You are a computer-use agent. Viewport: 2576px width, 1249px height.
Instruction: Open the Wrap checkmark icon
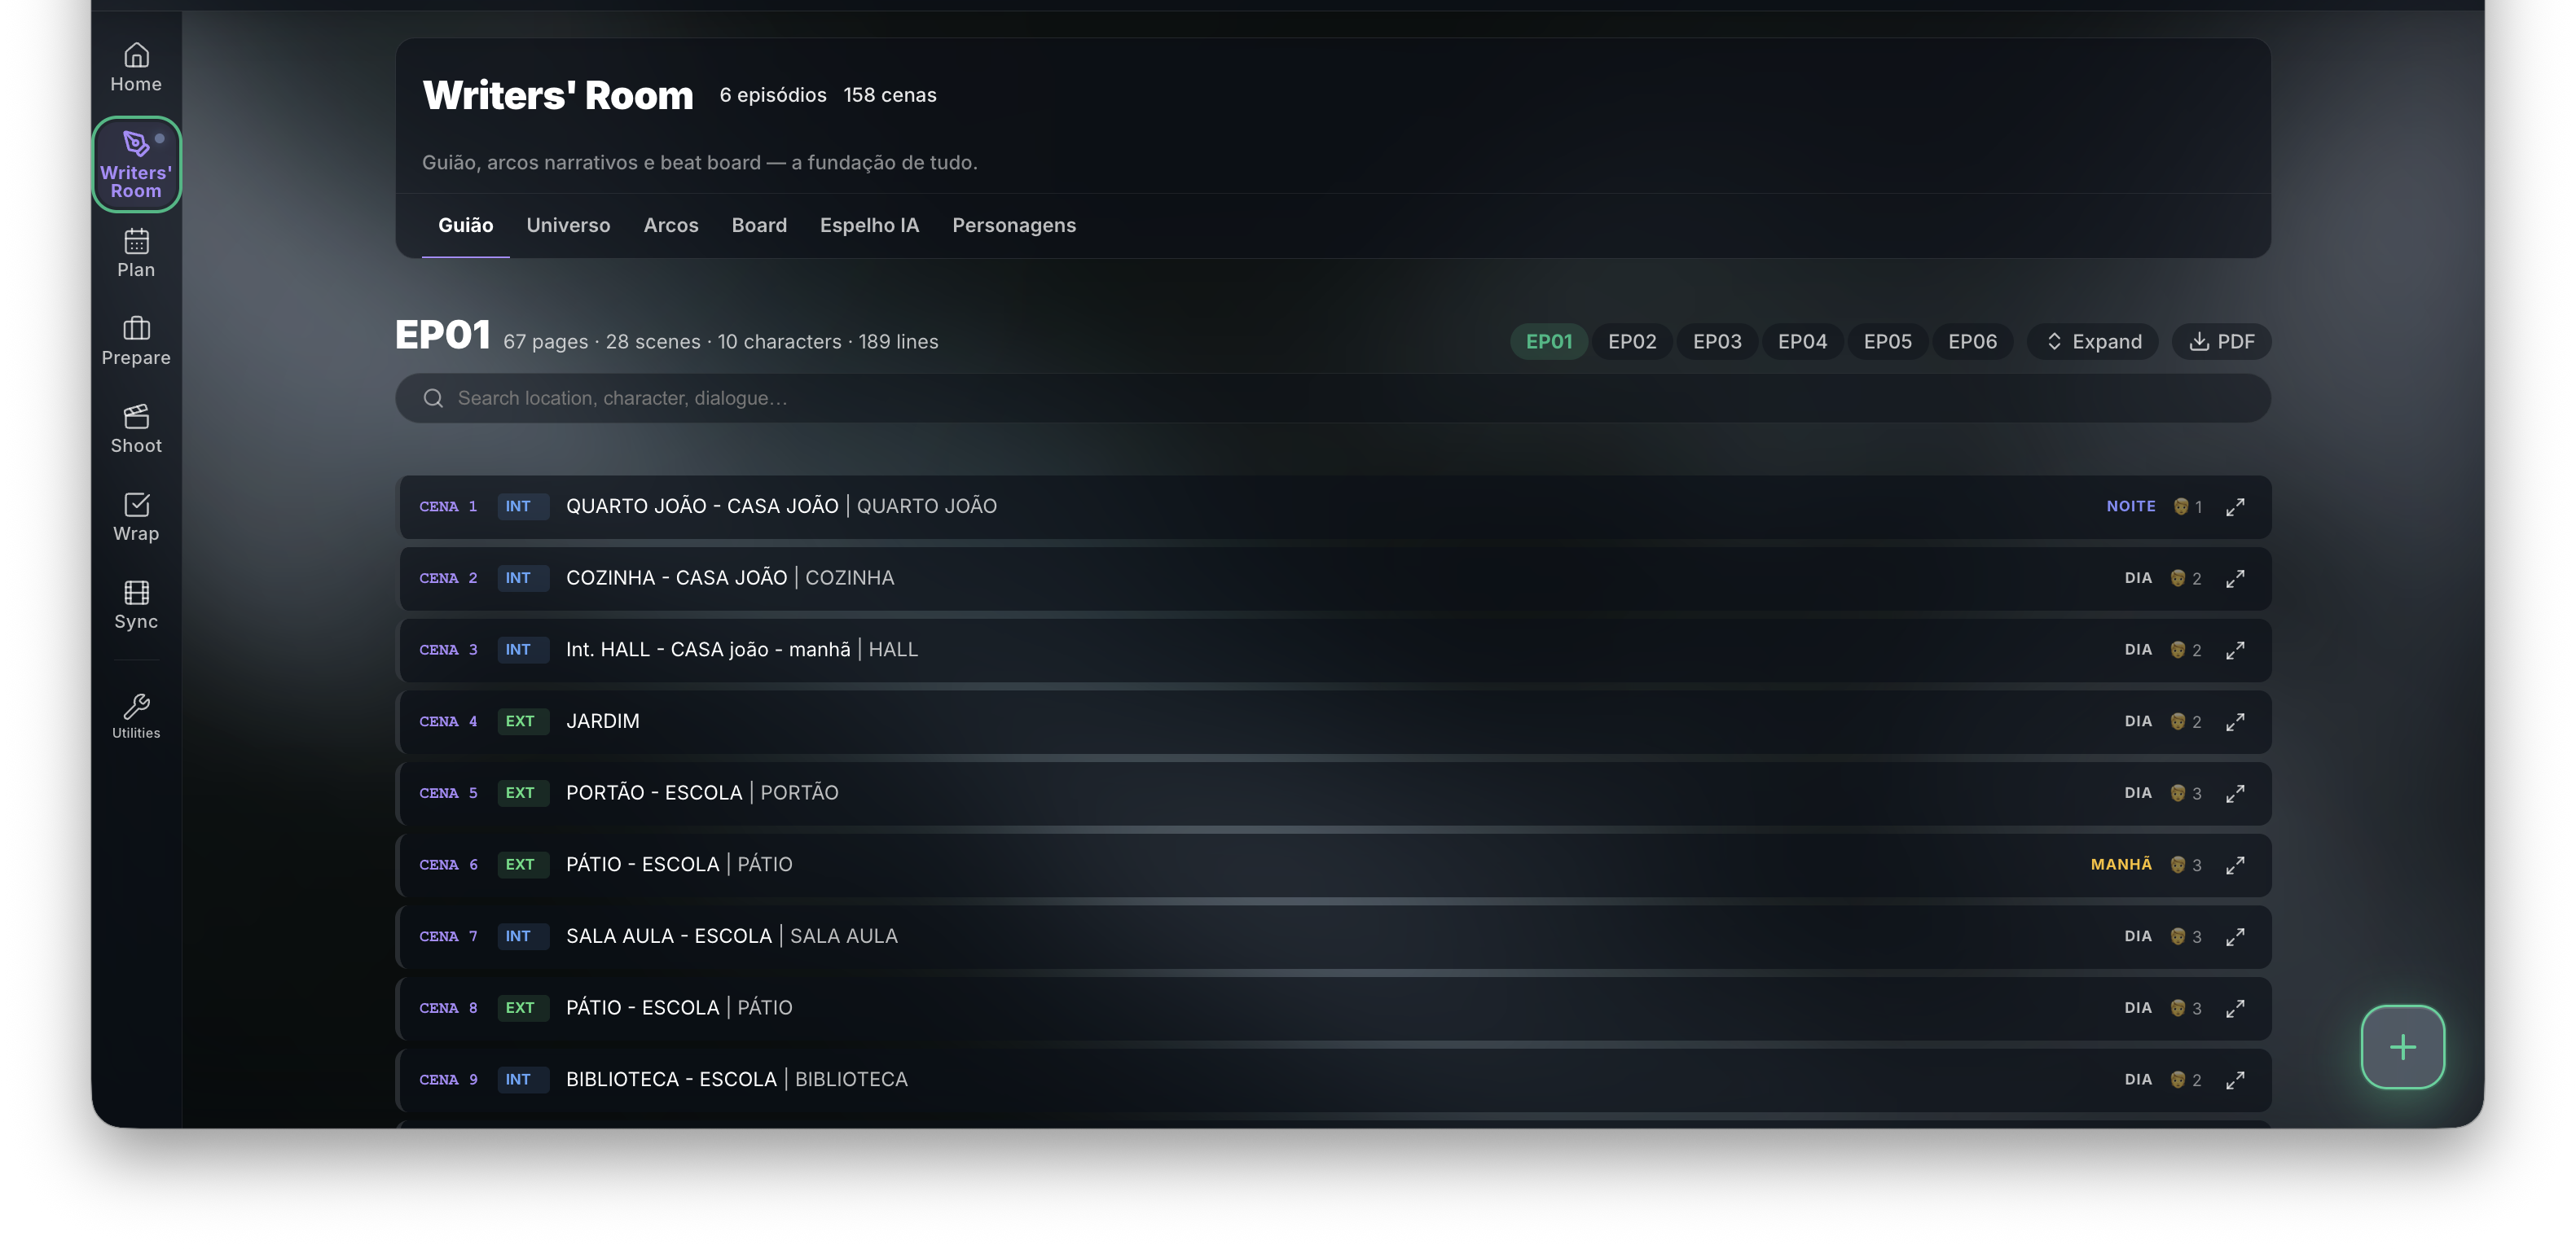tap(136, 518)
